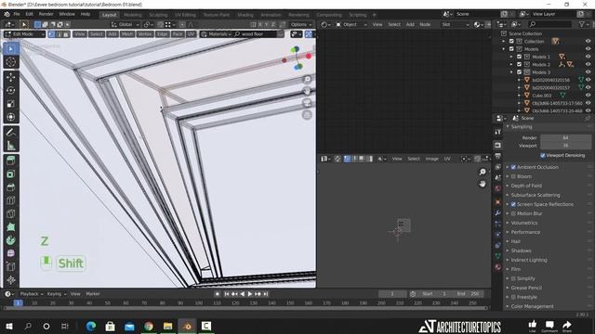Switch to the Shading workspace tab
This screenshot has width=595, height=334.
point(245,15)
